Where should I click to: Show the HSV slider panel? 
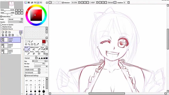coord(32,2)
